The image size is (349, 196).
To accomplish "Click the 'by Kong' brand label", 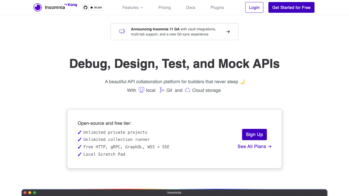I will [71, 5].
